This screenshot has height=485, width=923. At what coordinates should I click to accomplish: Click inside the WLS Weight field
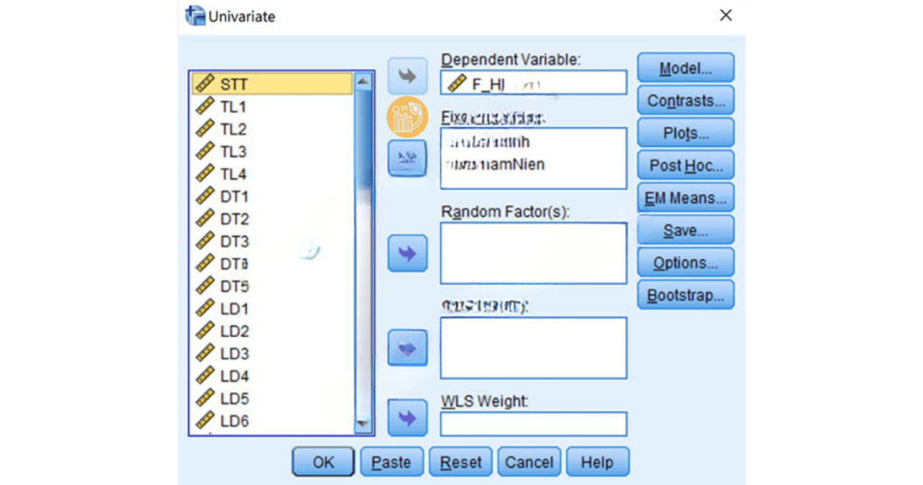pyautogui.click(x=533, y=424)
